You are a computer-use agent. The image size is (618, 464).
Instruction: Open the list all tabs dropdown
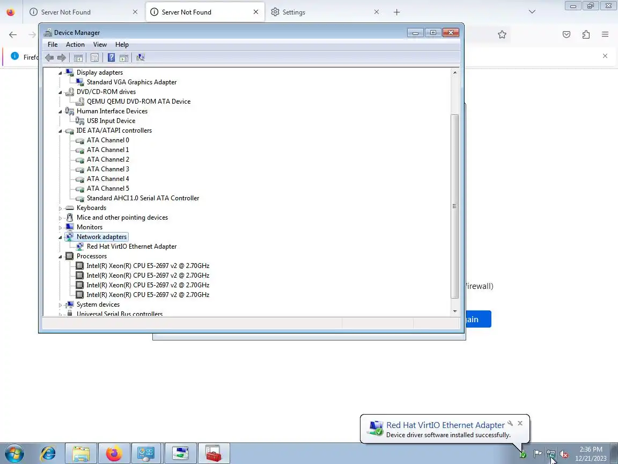coord(532,12)
